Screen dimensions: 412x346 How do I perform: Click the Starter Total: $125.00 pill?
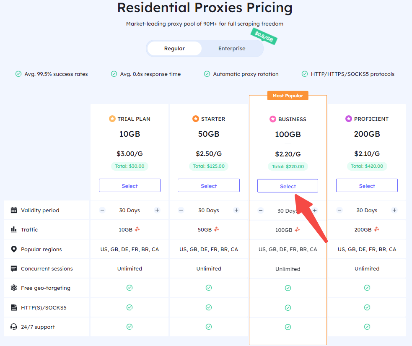tap(209, 166)
